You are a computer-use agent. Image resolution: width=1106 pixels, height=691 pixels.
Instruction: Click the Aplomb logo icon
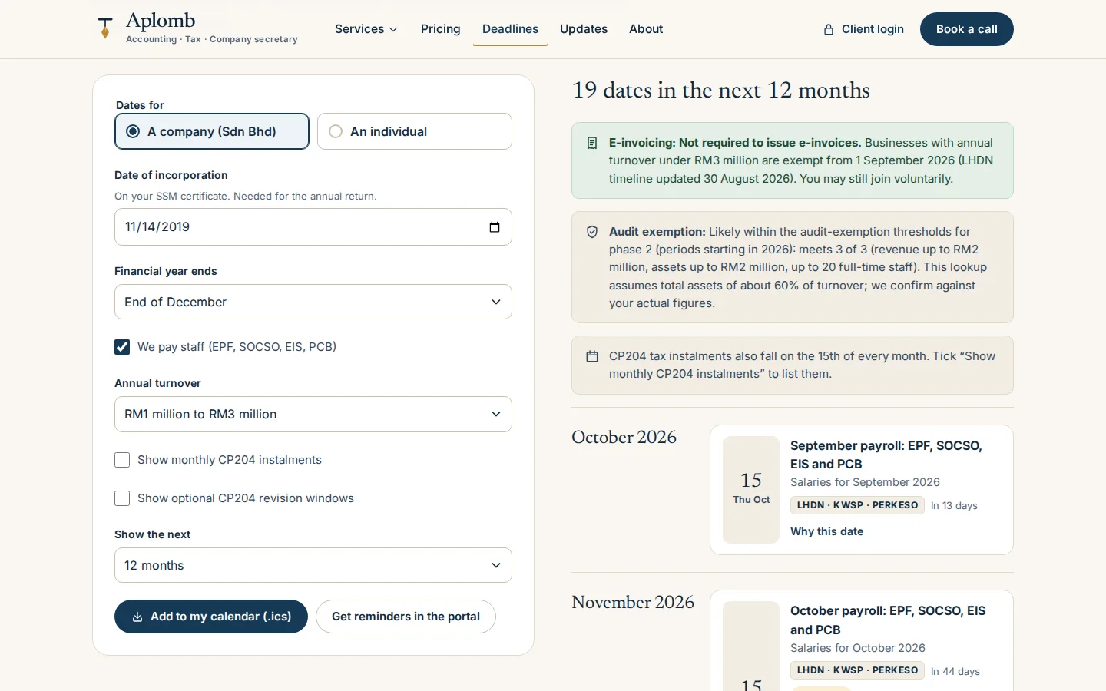click(105, 28)
